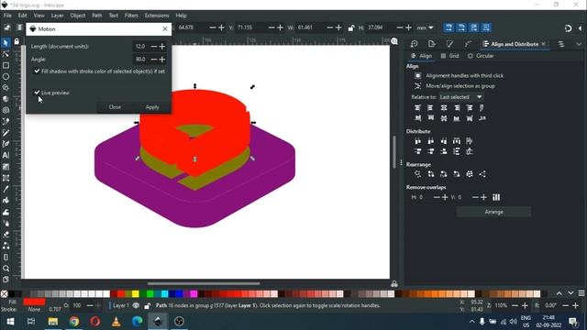The width and height of the screenshot is (587, 330).
Task: Select the Dropper tool
Action: click(6, 190)
